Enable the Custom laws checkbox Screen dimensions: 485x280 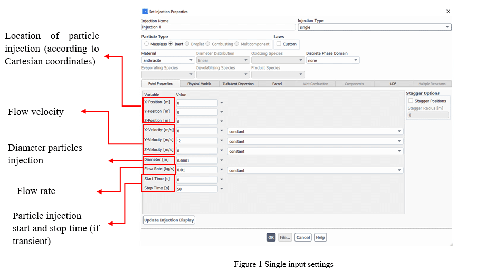click(x=279, y=44)
